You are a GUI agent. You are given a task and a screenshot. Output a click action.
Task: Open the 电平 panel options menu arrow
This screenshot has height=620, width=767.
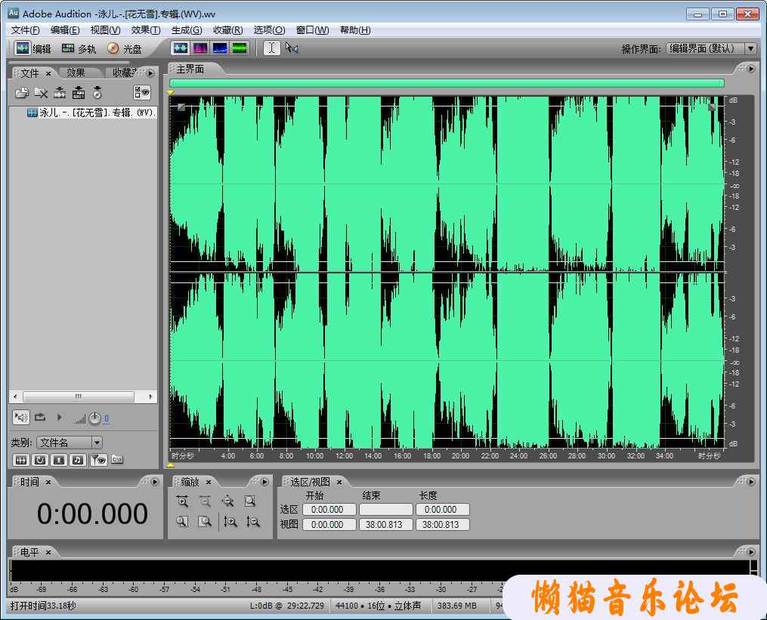click(x=751, y=552)
